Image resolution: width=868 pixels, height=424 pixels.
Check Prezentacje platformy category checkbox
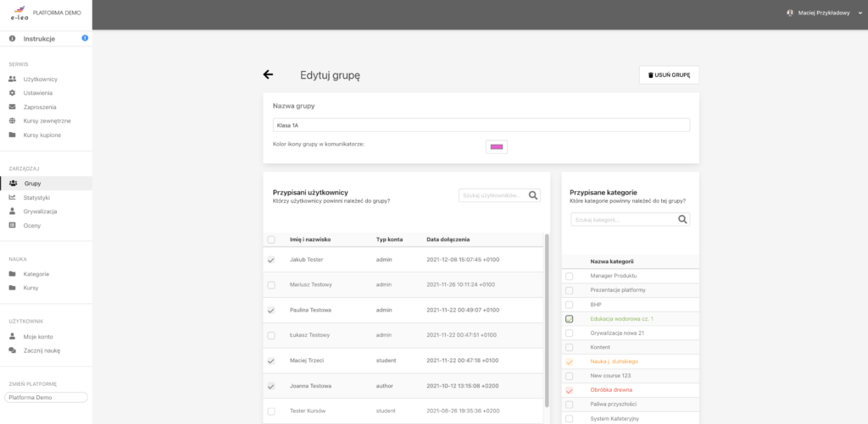[x=569, y=290]
